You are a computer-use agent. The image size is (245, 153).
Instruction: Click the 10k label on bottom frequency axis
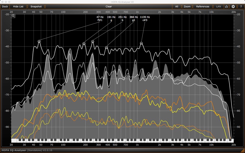click(x=211, y=145)
